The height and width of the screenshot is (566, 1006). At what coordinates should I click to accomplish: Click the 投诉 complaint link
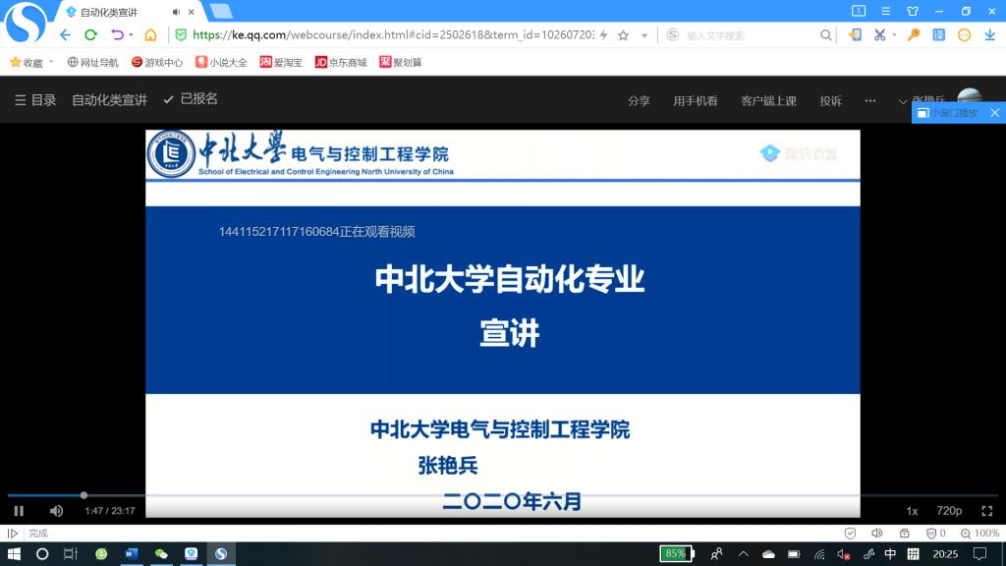click(830, 101)
